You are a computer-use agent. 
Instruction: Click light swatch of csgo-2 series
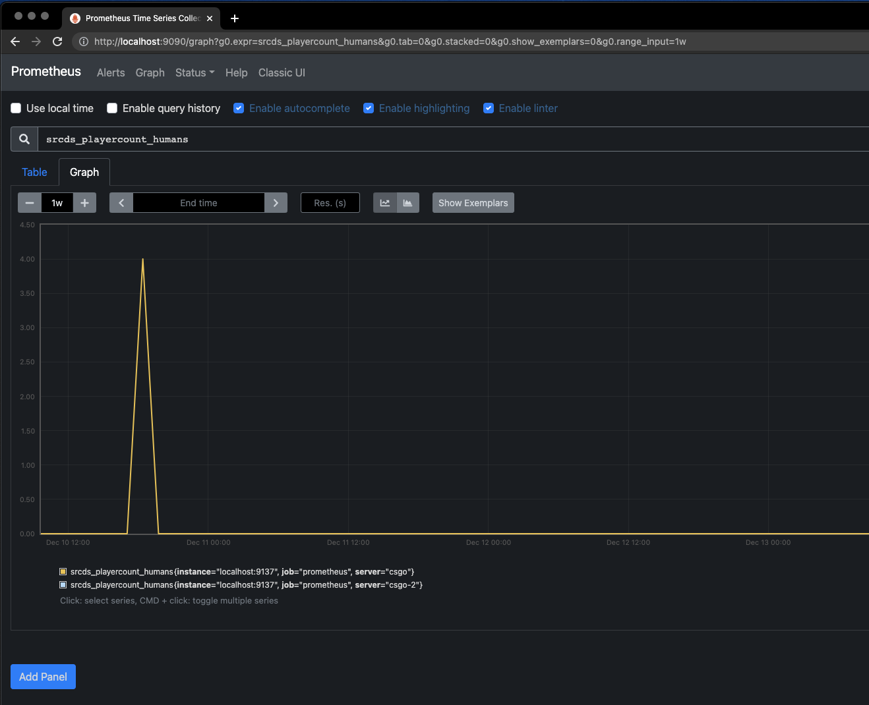[x=63, y=585]
